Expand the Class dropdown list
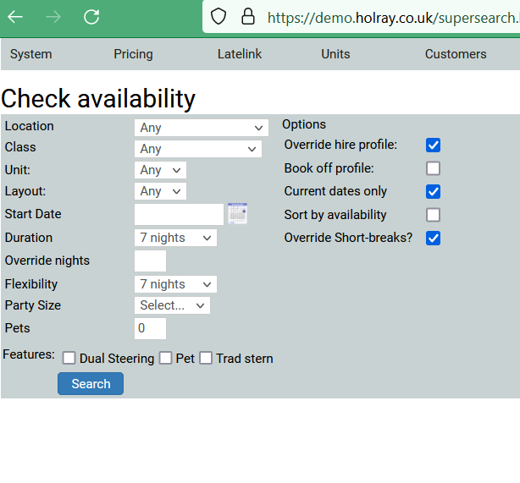520x483 pixels. tap(197, 149)
